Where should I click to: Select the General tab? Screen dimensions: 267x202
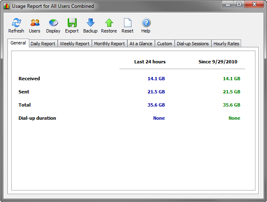[18, 43]
